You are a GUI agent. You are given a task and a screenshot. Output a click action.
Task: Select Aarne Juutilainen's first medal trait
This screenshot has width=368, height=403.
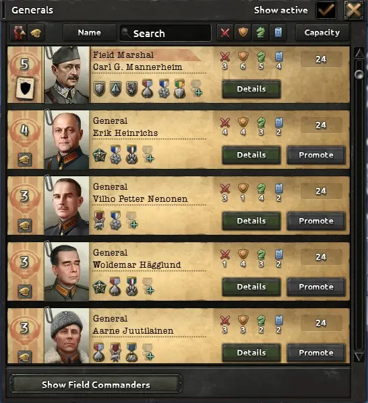(x=99, y=352)
